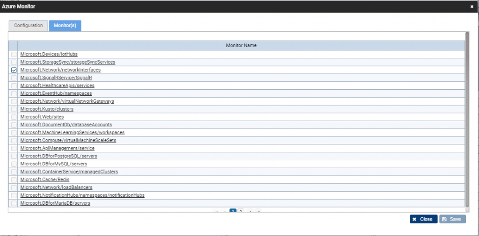This screenshot has height=236, width=479.
Task: Click Microsoft.DBforPostgreSQL/servers link
Action: pyautogui.click(x=58, y=156)
